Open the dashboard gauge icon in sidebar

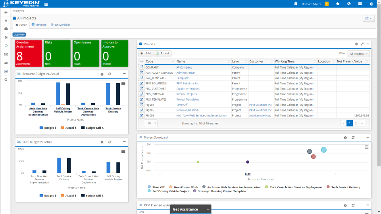(6, 63)
